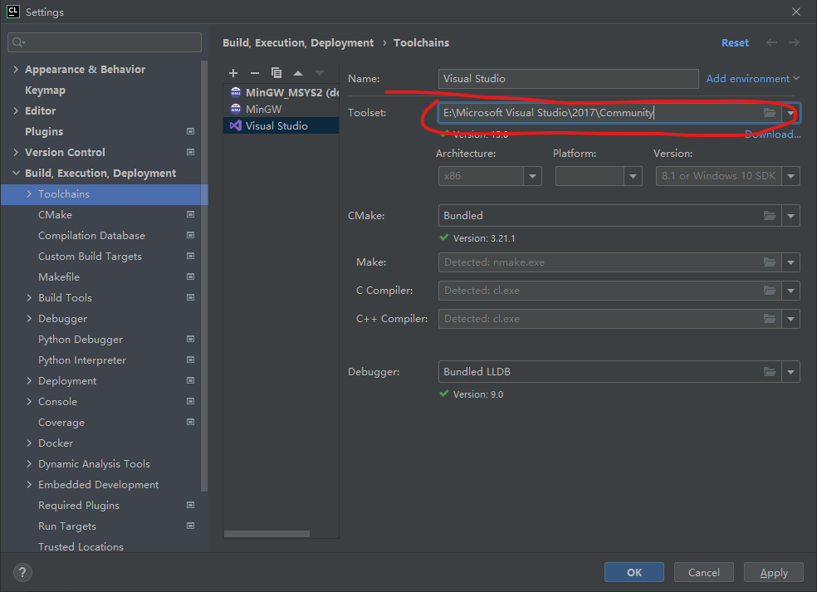
Task: Add a new toolchain with plus icon
Action: 233,73
